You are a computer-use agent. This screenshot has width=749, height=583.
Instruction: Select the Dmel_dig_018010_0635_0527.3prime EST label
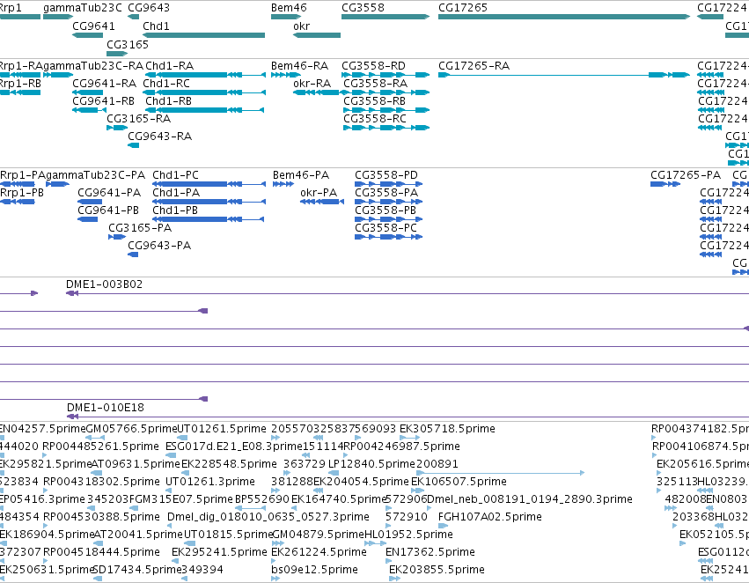[x=268, y=518]
